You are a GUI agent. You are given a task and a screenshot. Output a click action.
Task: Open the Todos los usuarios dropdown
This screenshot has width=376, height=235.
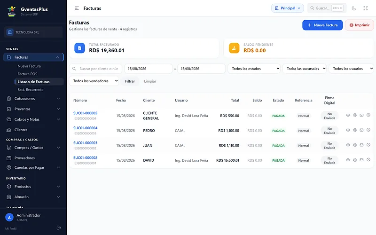pyautogui.click(x=351, y=69)
